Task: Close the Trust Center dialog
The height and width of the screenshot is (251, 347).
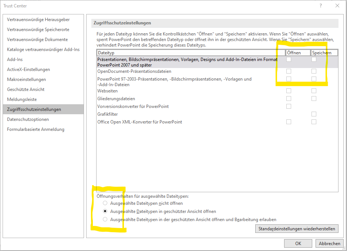Action: click(337, 6)
